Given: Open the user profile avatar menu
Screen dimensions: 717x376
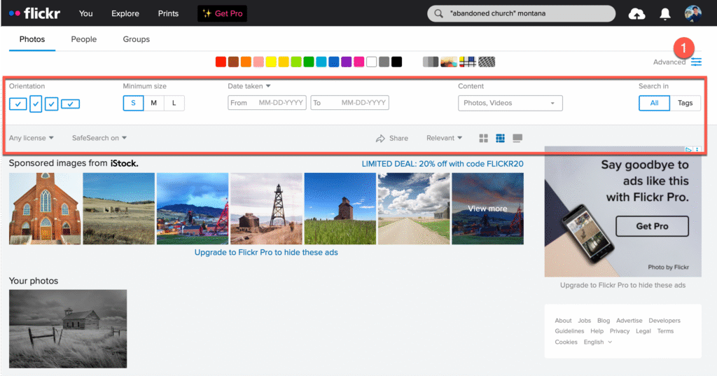Looking at the screenshot, I should (692, 14).
